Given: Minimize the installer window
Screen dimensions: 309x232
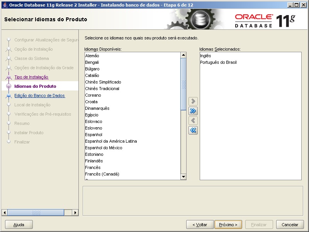Looking at the screenshot, I should [x=290, y=5].
